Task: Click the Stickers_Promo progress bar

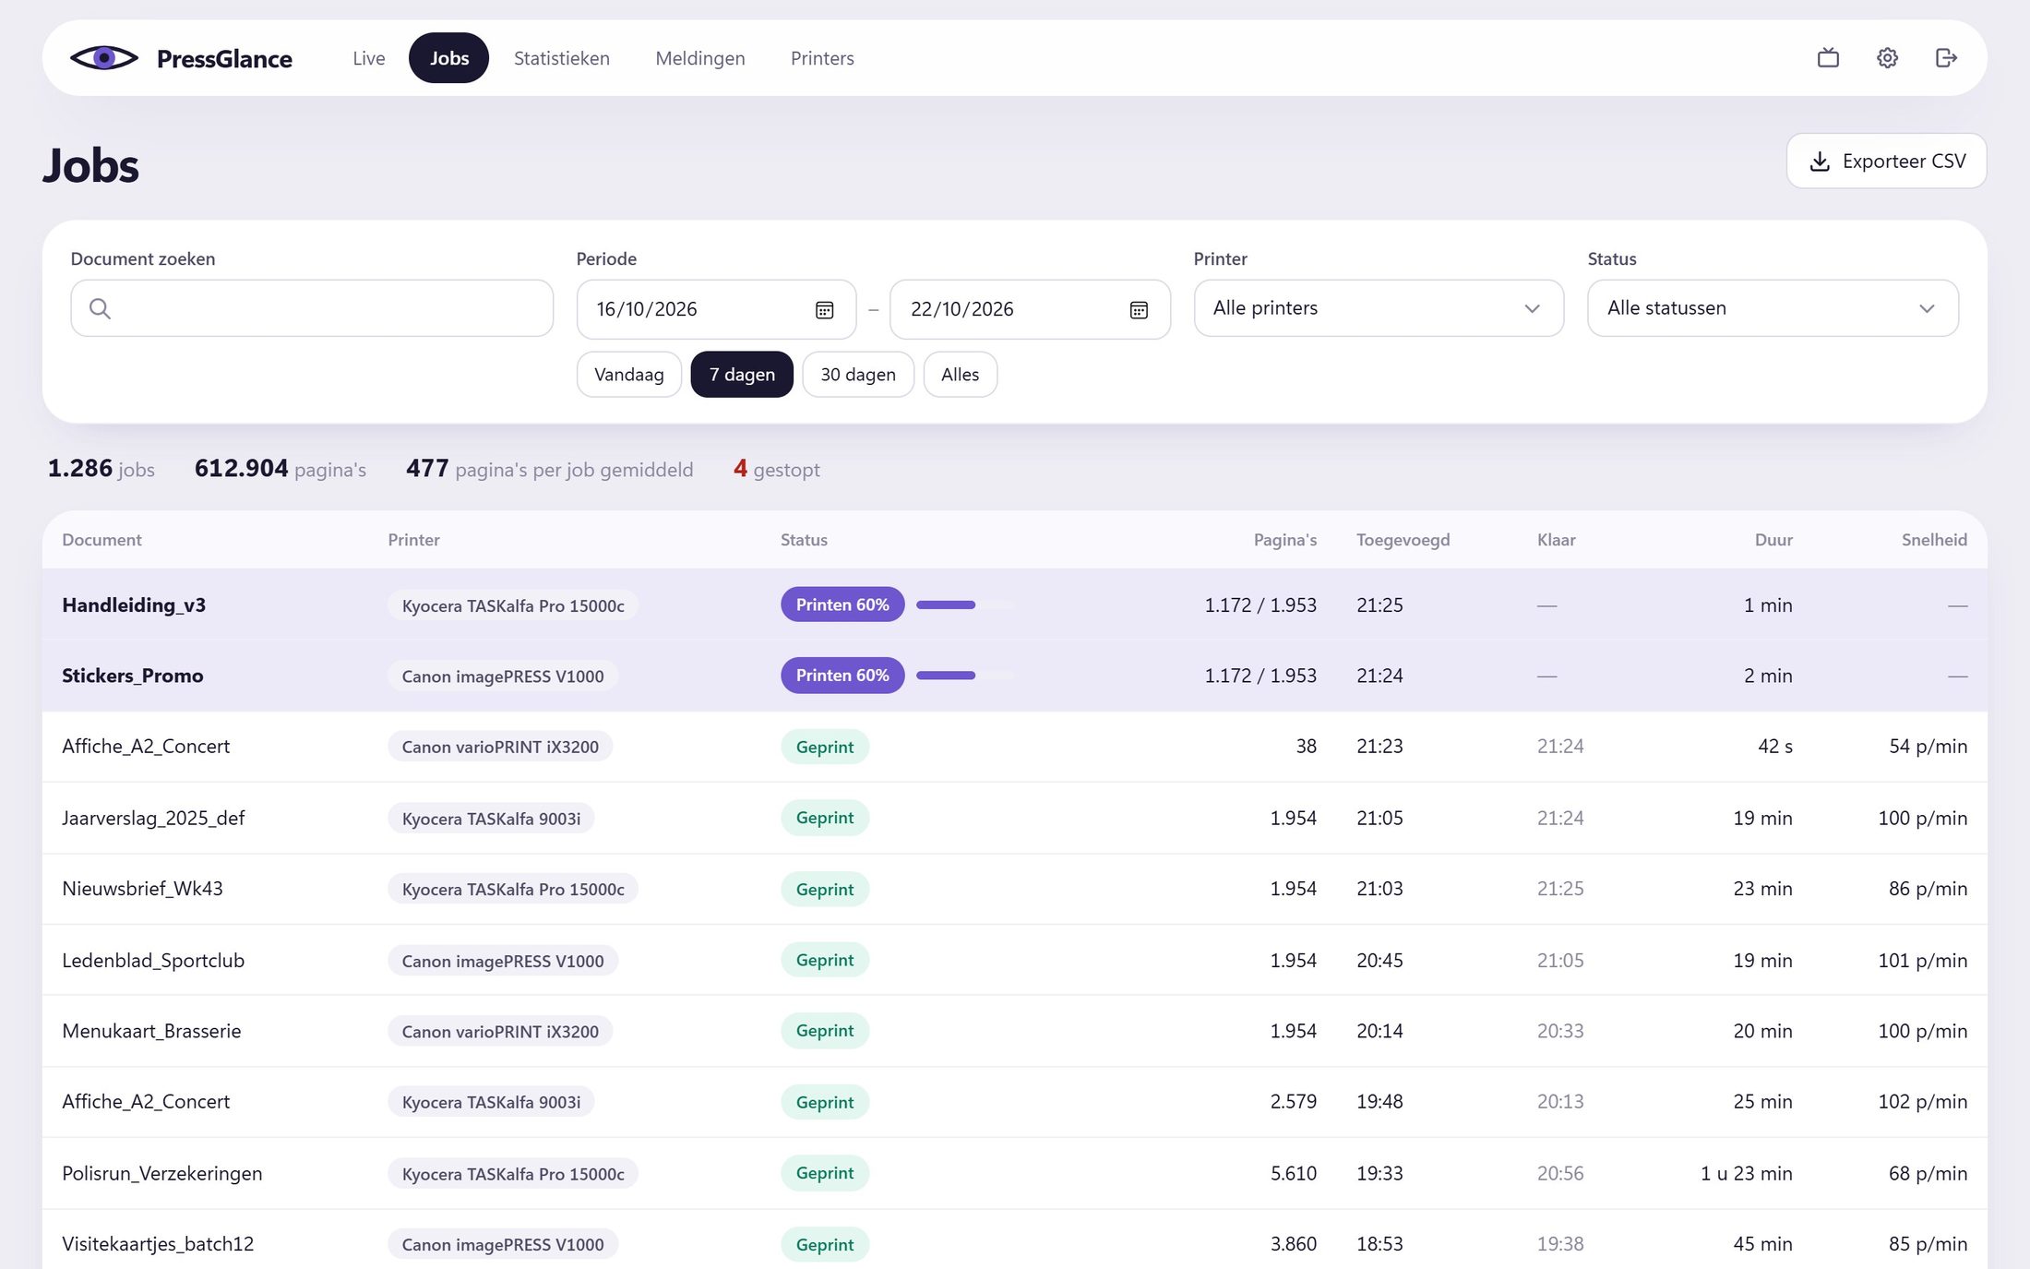Action: tap(965, 676)
